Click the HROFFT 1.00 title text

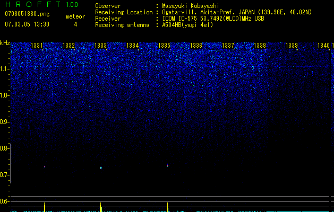(42, 4)
